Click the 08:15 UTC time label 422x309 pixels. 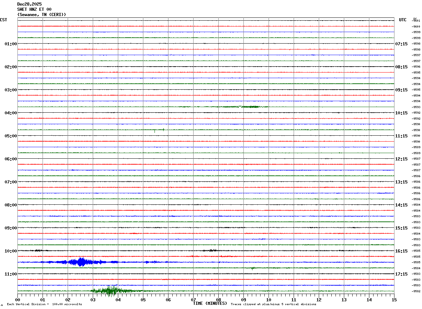(401, 67)
